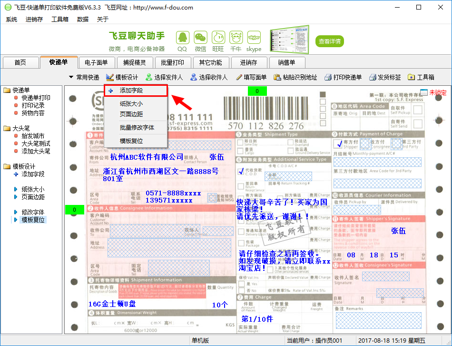Click the 打印快递单 printer button
The image size is (452, 346).
[343, 77]
